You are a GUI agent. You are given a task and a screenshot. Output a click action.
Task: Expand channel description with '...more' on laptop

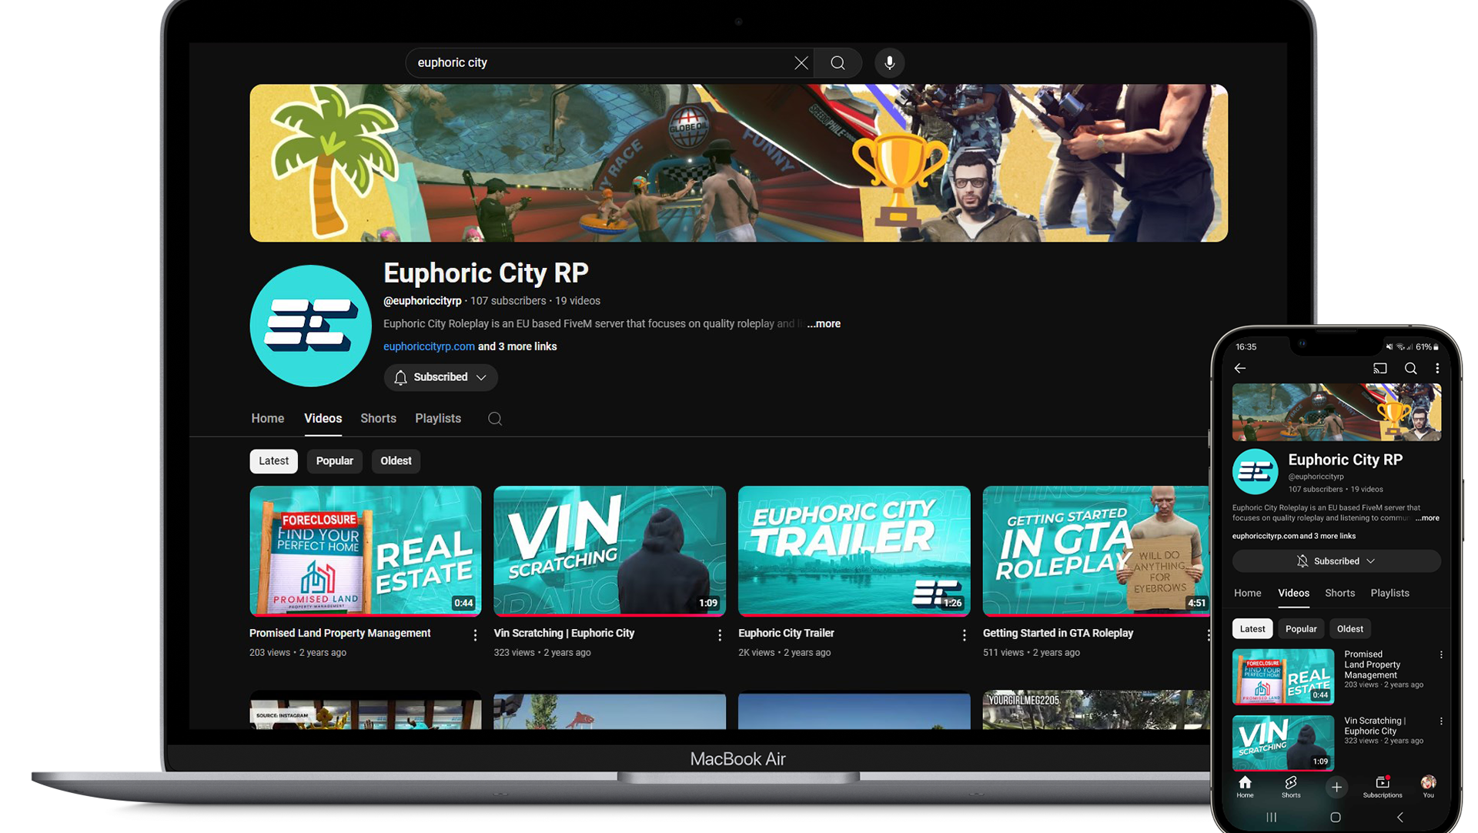point(824,324)
